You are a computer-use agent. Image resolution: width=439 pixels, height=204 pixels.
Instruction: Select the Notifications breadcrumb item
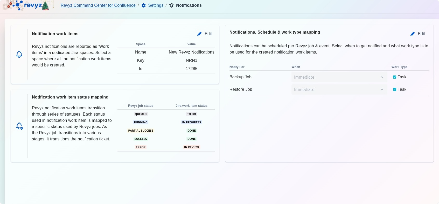coord(189,5)
